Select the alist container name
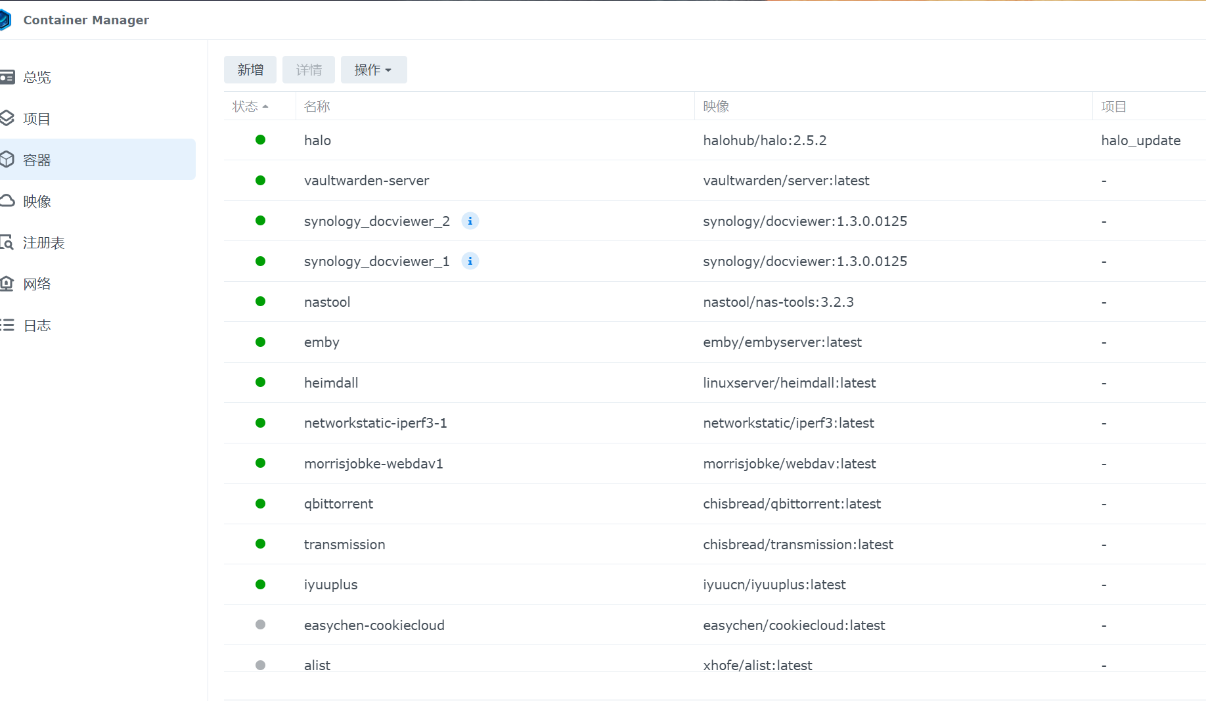 [x=317, y=665]
